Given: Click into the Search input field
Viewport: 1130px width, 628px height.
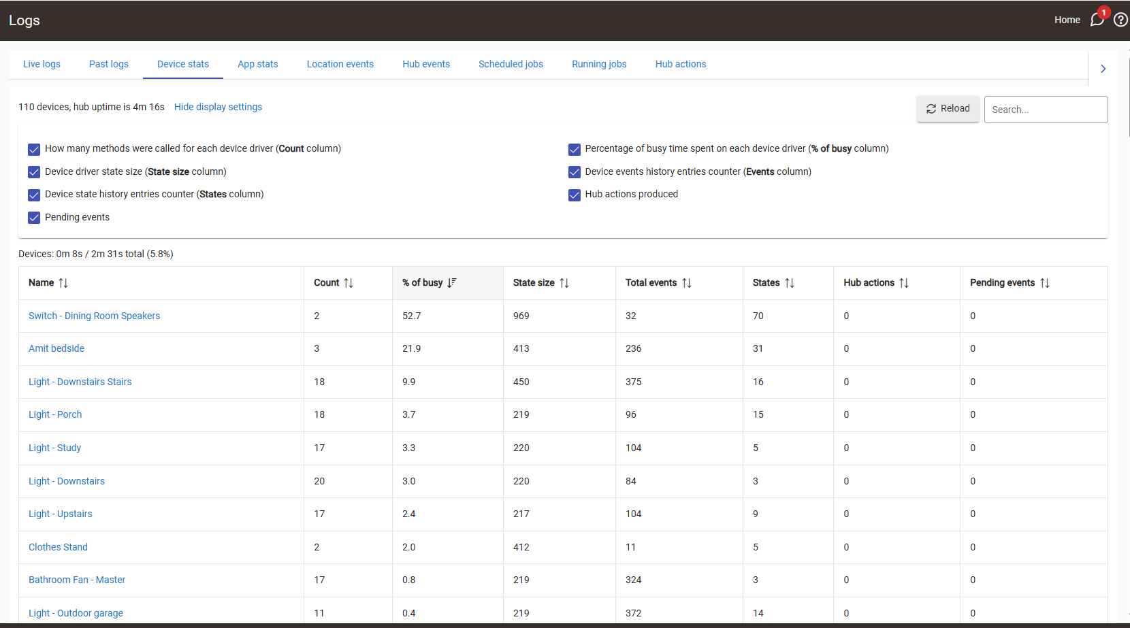Looking at the screenshot, I should pyautogui.click(x=1046, y=110).
